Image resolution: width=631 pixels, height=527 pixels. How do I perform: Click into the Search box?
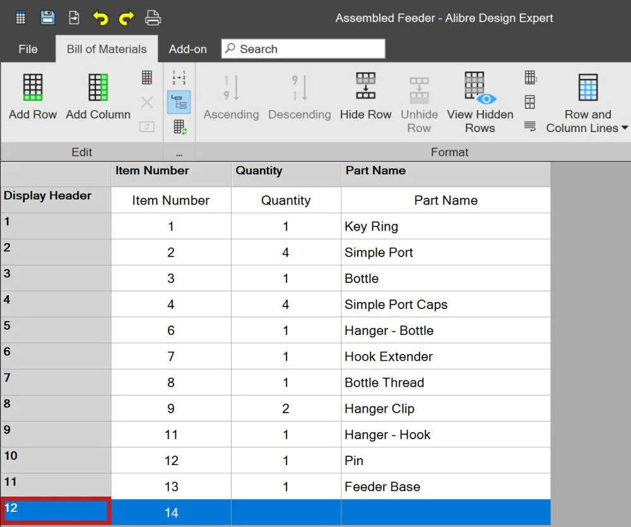pos(303,49)
